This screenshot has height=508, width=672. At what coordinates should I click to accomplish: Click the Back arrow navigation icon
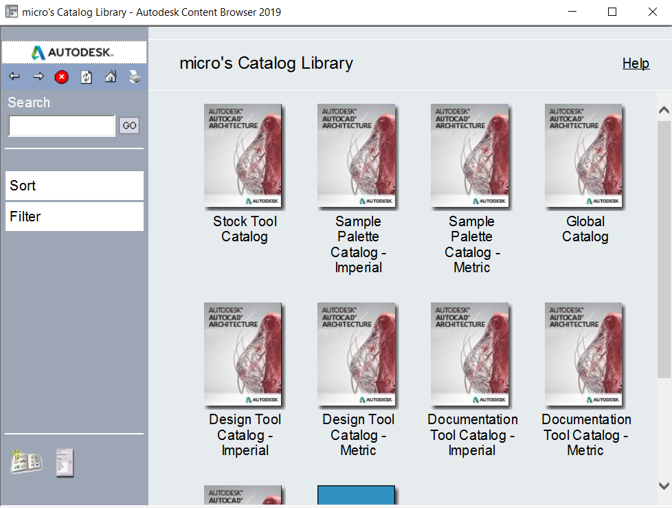tap(14, 77)
